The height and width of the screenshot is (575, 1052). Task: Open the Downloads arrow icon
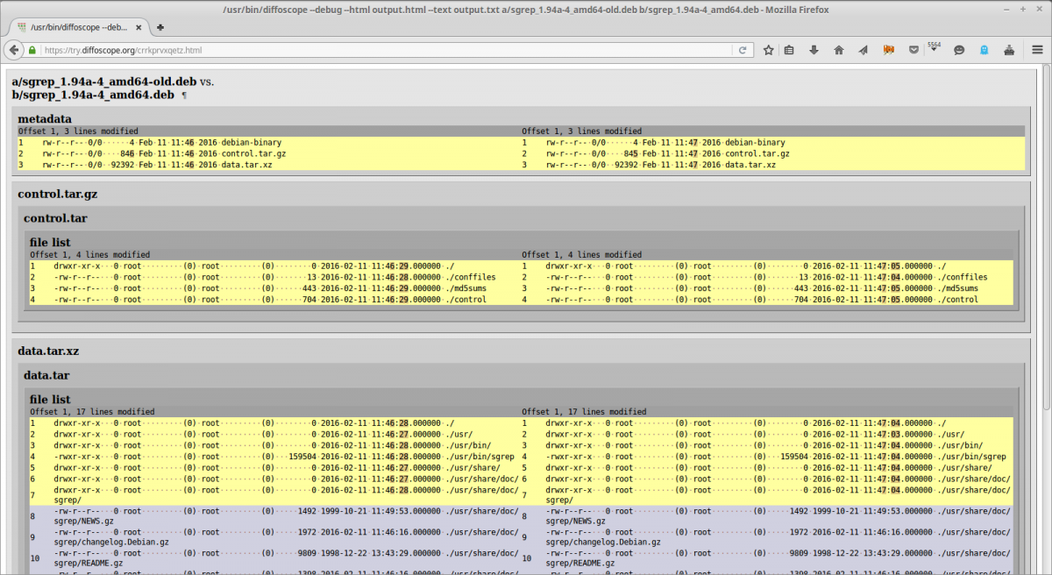(814, 50)
